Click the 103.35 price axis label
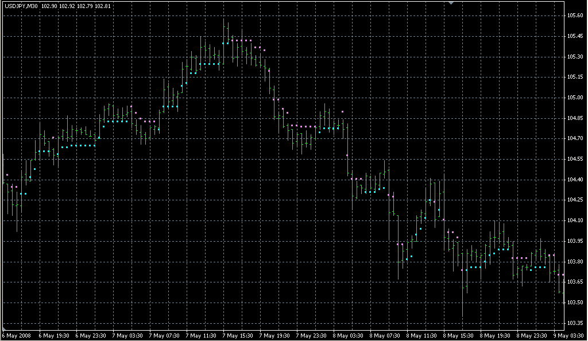Screen dimensions: 588x341 575,323
